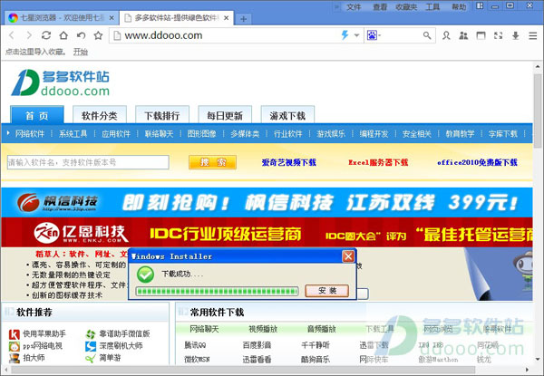Select the 软件分类 navigation tab

point(100,115)
